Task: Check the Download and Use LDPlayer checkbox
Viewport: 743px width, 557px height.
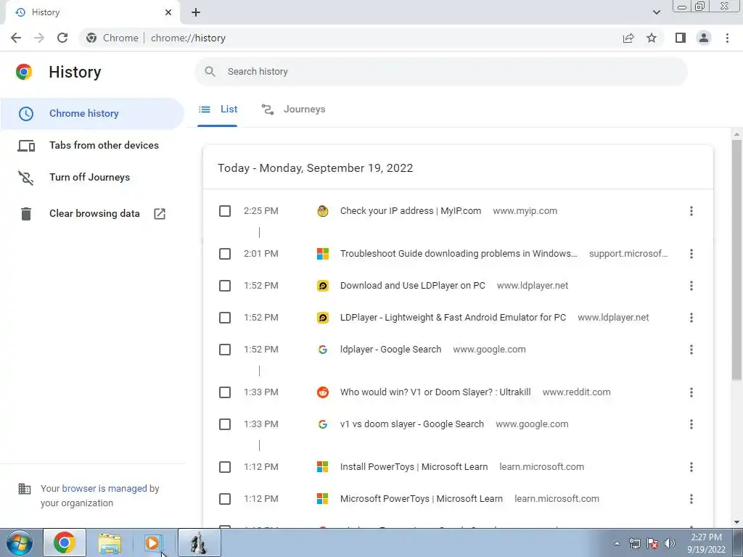Action: (x=225, y=286)
